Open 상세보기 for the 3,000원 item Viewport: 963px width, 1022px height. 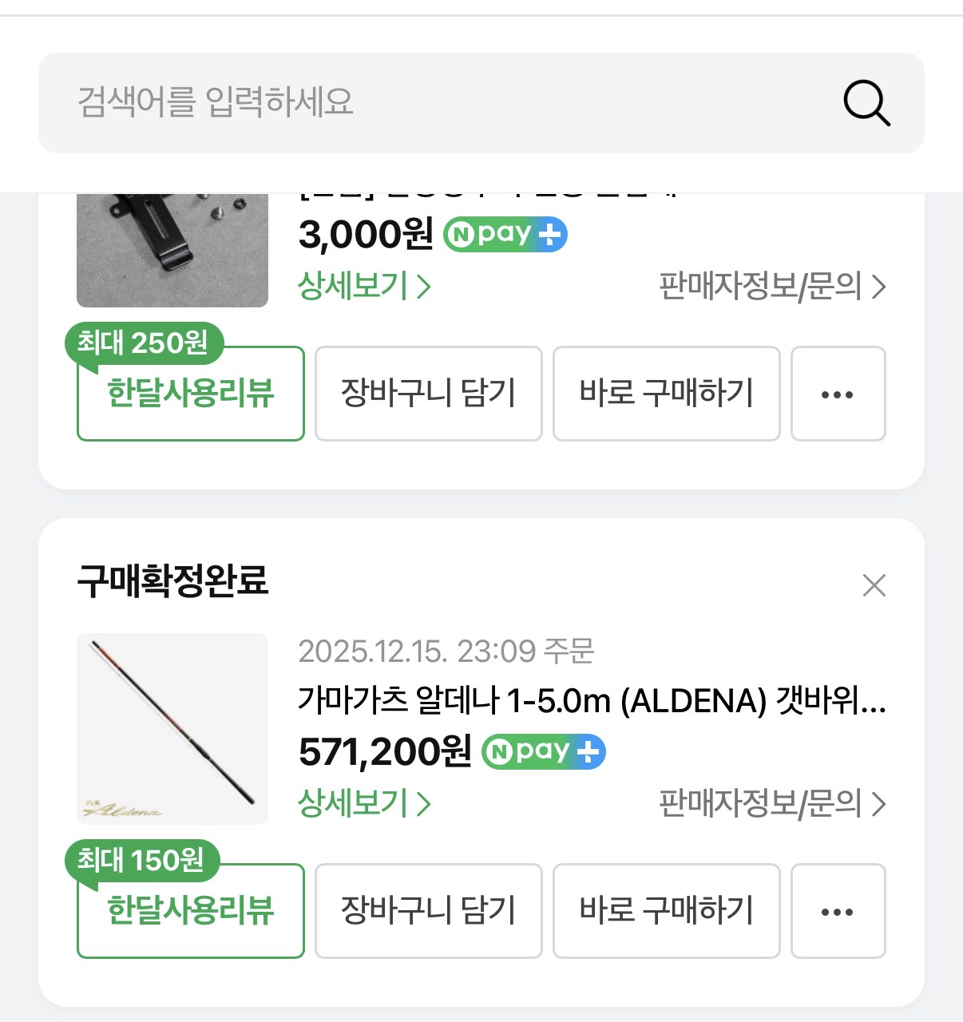coord(364,286)
